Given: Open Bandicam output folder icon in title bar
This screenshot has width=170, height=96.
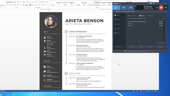Looking at the screenshot, I should pyautogui.click(x=154, y=3).
